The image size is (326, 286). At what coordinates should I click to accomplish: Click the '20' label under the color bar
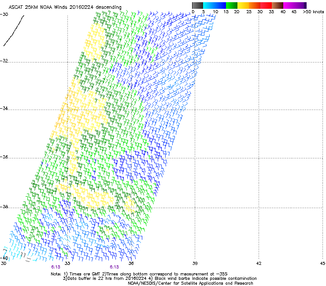[x=237, y=12]
